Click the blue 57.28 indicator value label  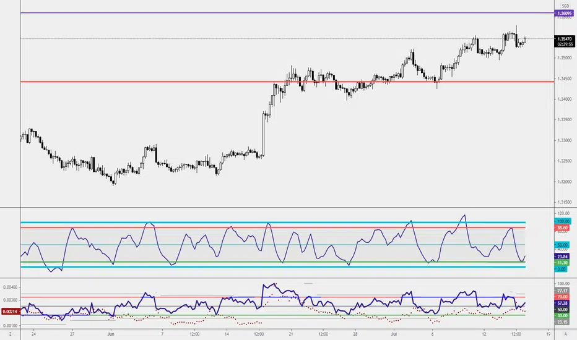[562, 304]
